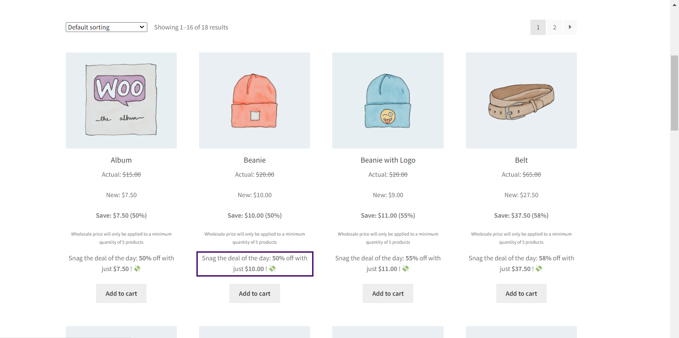
Task: Open the blue Beanie with Logo image
Action: [388, 100]
